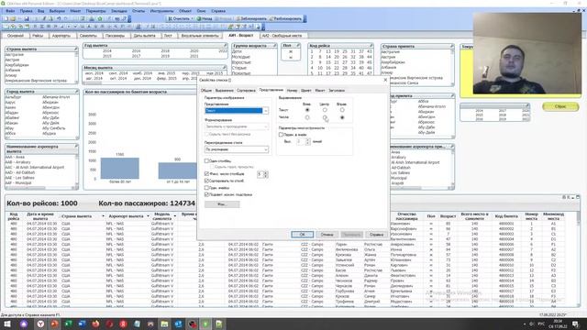Open the Выражения tab in dialog
Viewport: 587px width, 330px height.
point(224,91)
